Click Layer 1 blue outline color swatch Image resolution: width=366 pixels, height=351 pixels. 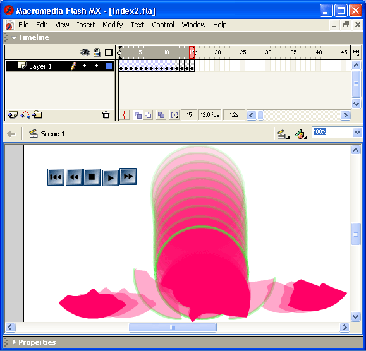click(x=109, y=66)
